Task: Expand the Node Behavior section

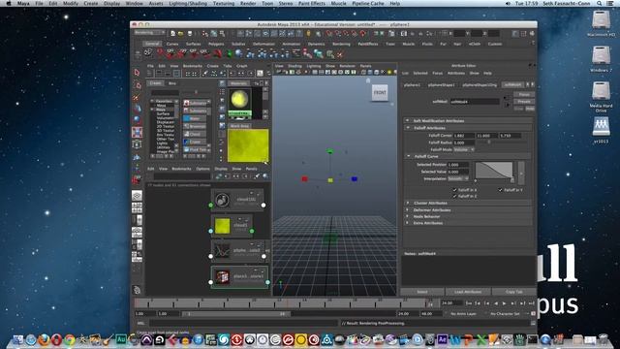Action: pyautogui.click(x=408, y=216)
